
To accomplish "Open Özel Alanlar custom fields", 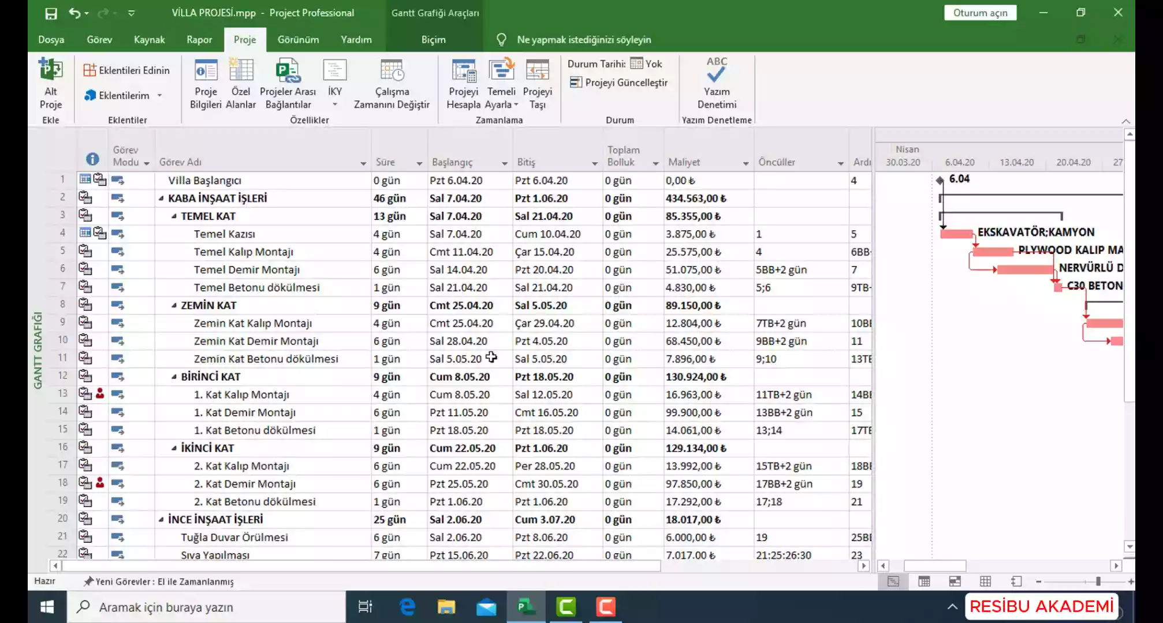I will [x=241, y=84].
